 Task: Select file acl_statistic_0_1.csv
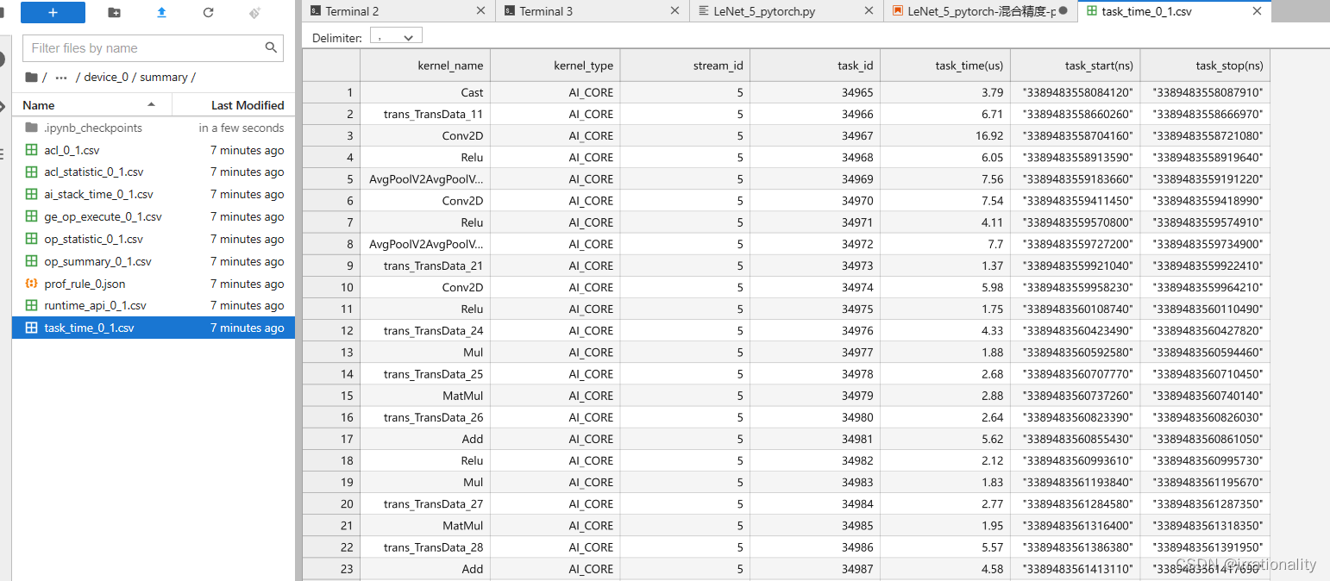tap(154, 172)
